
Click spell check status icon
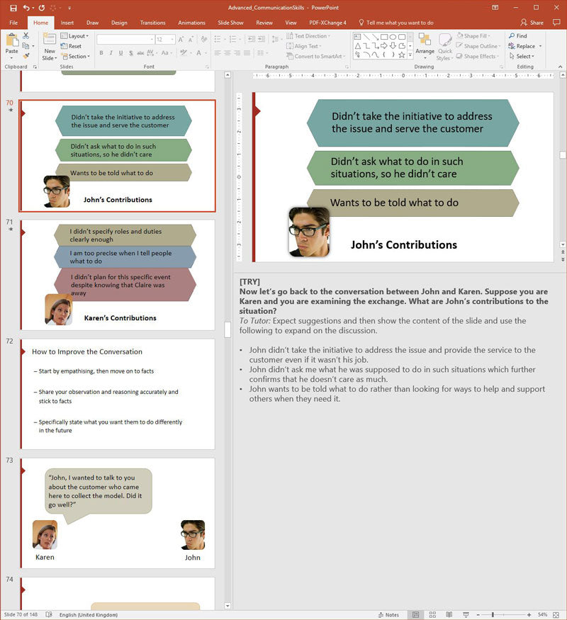point(49,614)
